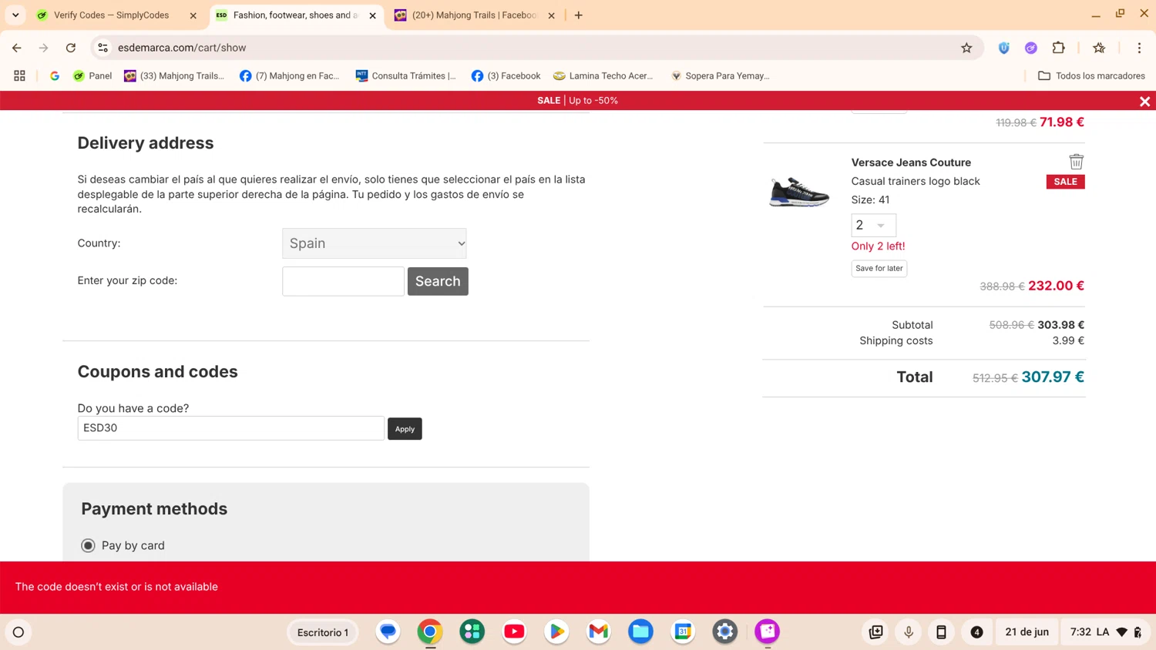Apply the ESD30 coupon code
Image resolution: width=1156 pixels, height=650 pixels.
(x=405, y=429)
